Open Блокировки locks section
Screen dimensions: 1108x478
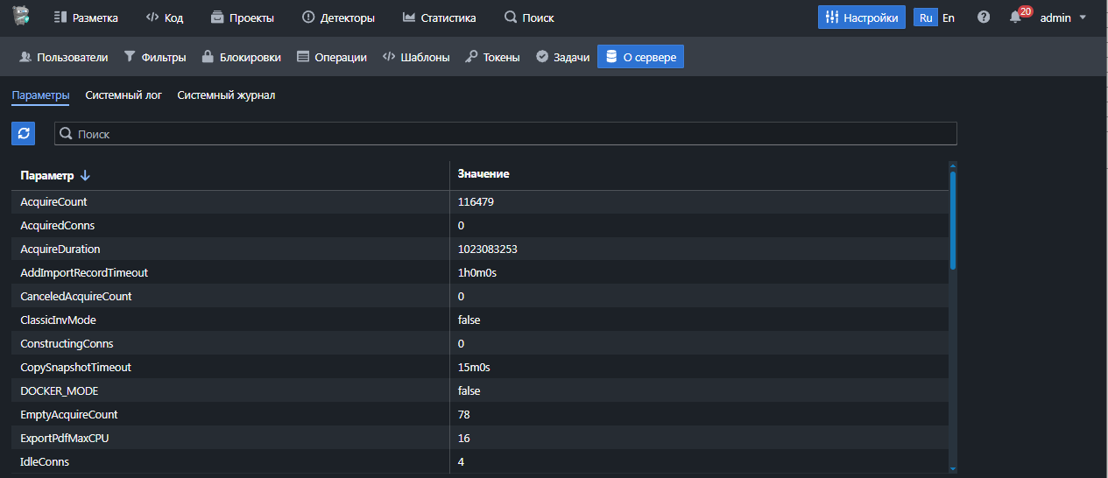pyautogui.click(x=241, y=57)
